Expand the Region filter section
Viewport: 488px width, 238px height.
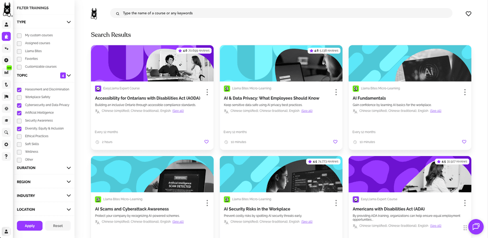pyautogui.click(x=68, y=182)
